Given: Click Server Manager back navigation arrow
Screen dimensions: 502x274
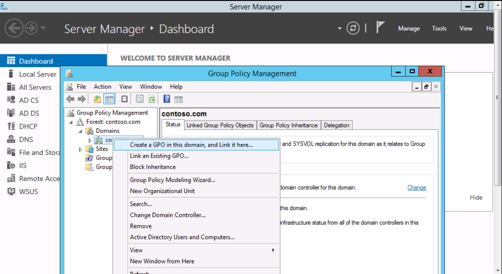Looking at the screenshot, I should (x=14, y=28).
